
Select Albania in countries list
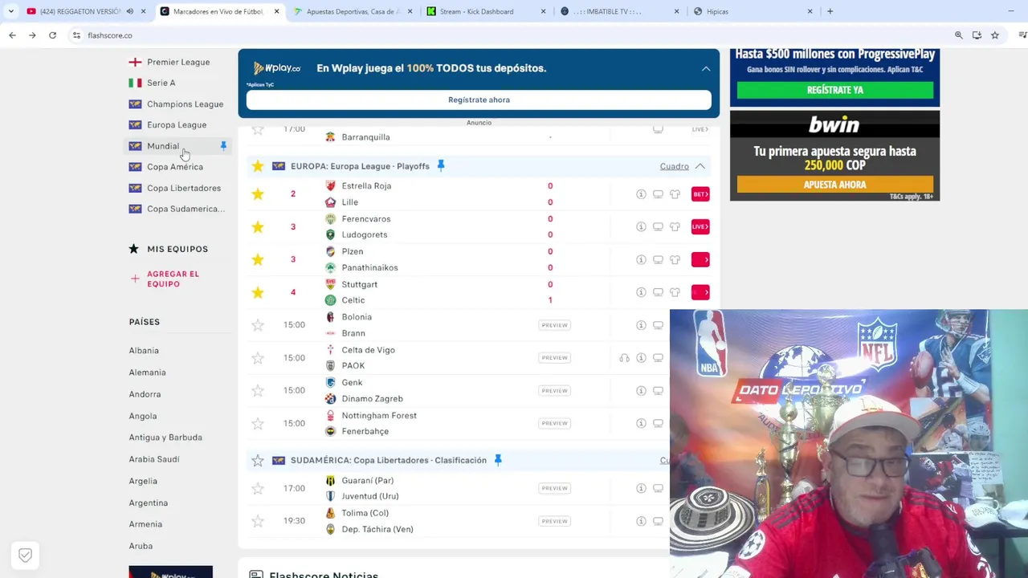[144, 351]
